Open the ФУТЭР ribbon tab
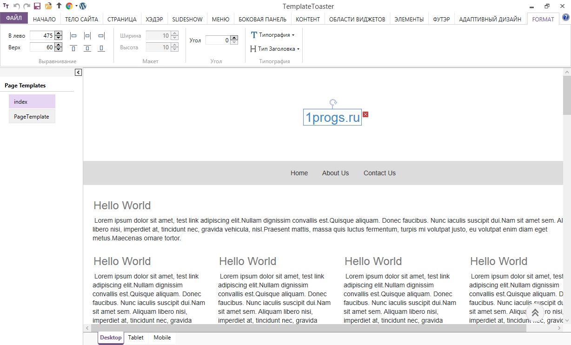 pos(441,19)
